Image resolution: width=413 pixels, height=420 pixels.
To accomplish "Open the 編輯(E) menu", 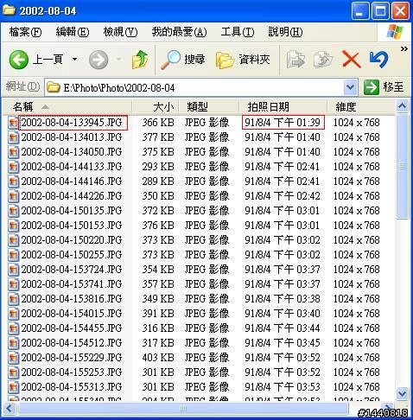I will [x=73, y=32].
